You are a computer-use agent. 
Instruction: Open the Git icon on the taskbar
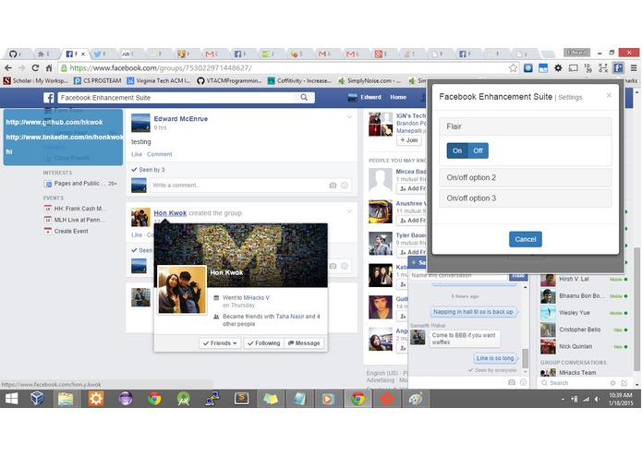tap(386, 399)
